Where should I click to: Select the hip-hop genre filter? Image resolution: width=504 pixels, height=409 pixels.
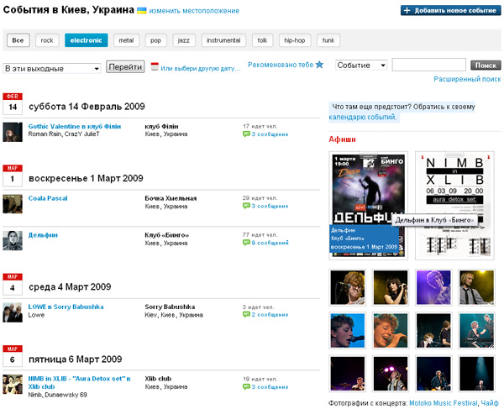295,40
